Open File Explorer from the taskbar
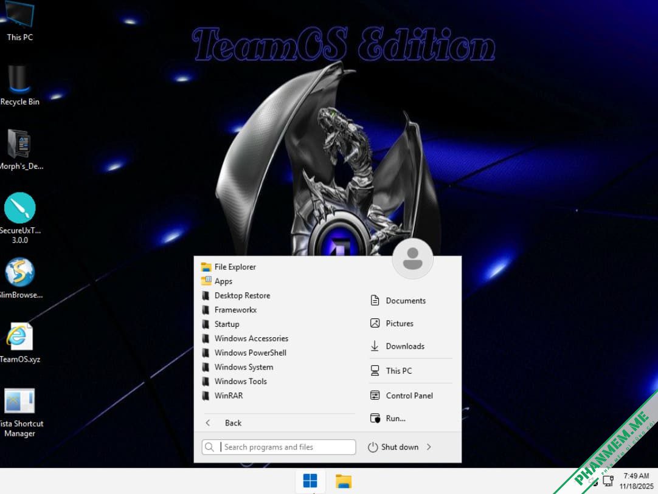This screenshot has width=658, height=494. [344, 481]
